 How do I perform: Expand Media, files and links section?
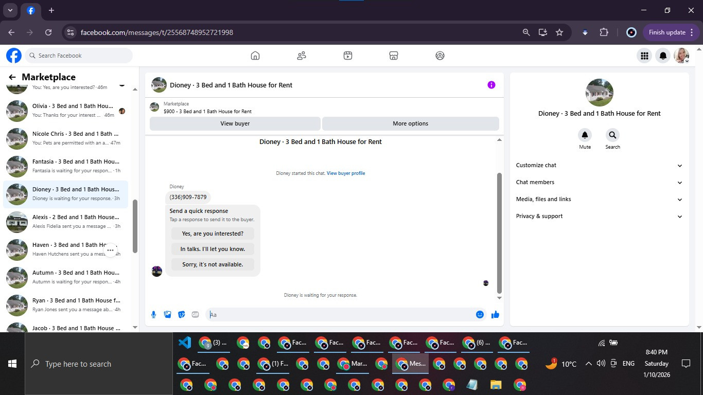coord(600,199)
